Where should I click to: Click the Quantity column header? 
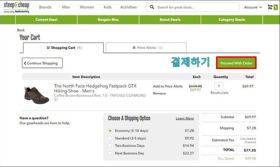coord(221,77)
